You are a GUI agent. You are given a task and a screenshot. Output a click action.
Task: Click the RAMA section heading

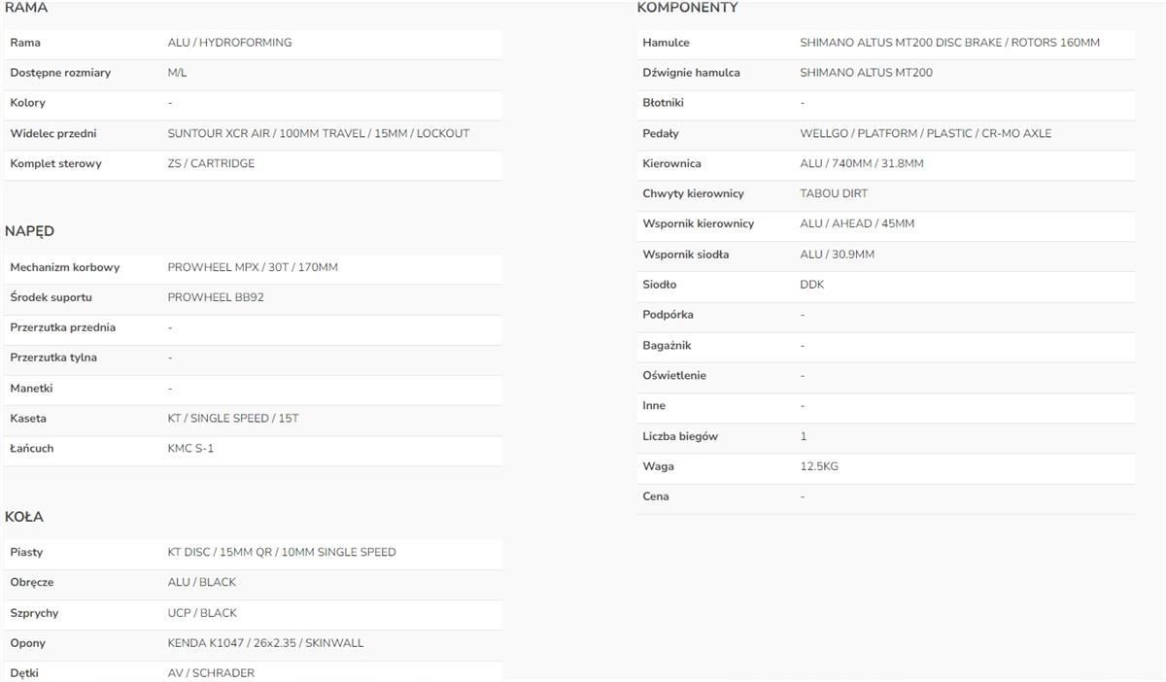click(x=26, y=8)
